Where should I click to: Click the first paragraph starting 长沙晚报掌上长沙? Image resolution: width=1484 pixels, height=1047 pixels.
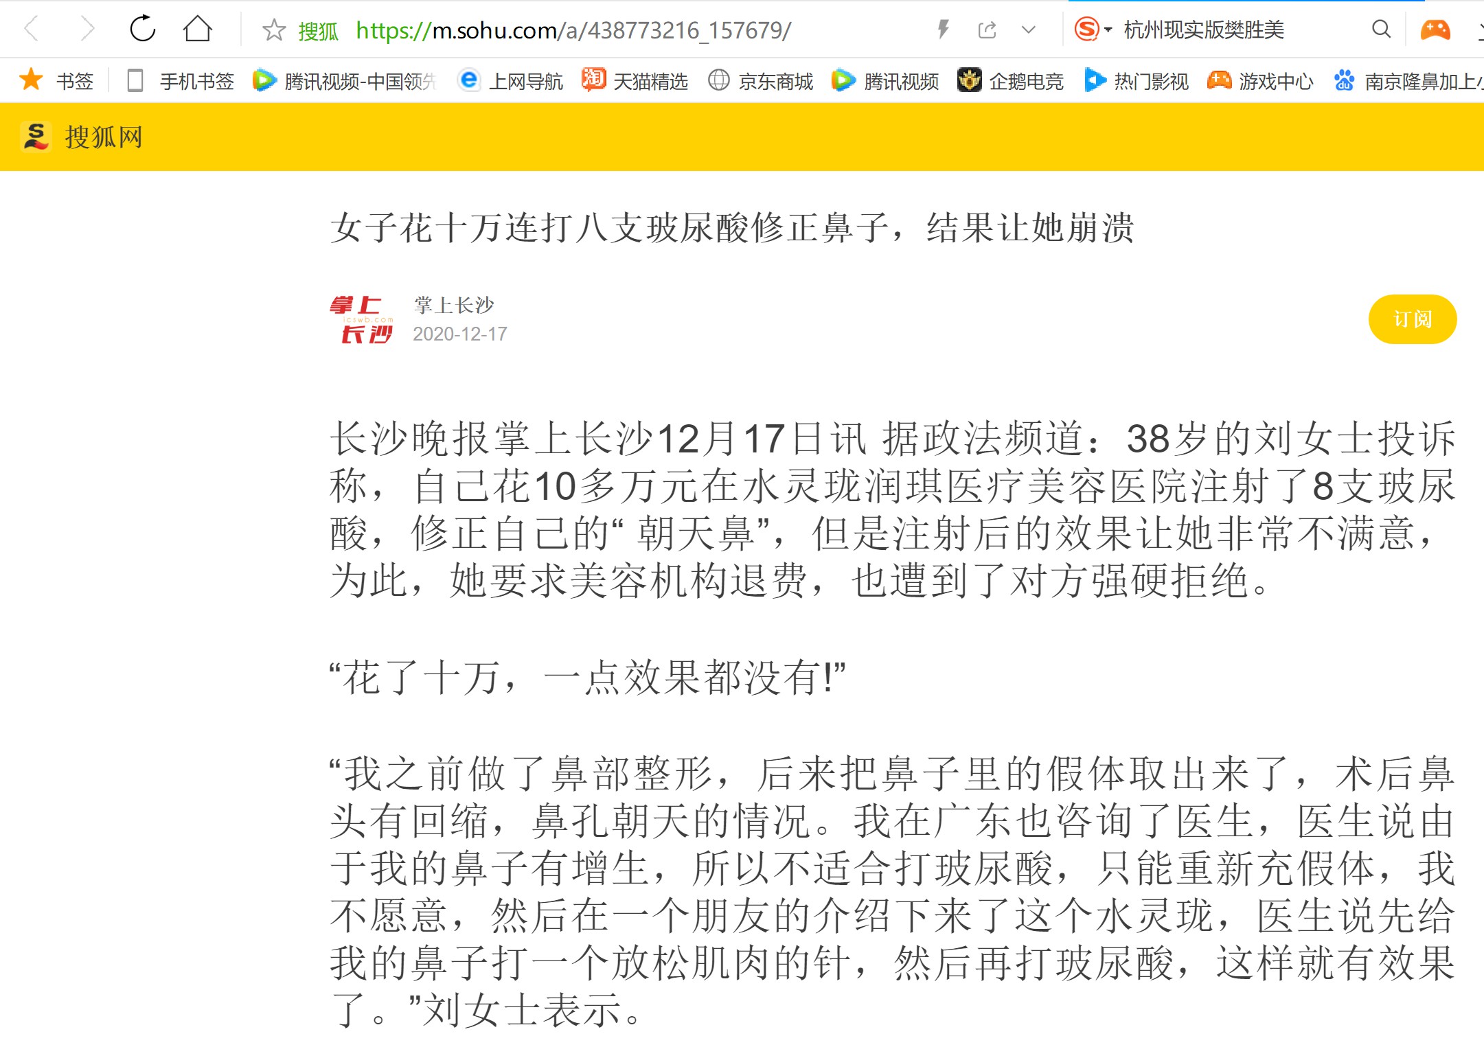[892, 509]
